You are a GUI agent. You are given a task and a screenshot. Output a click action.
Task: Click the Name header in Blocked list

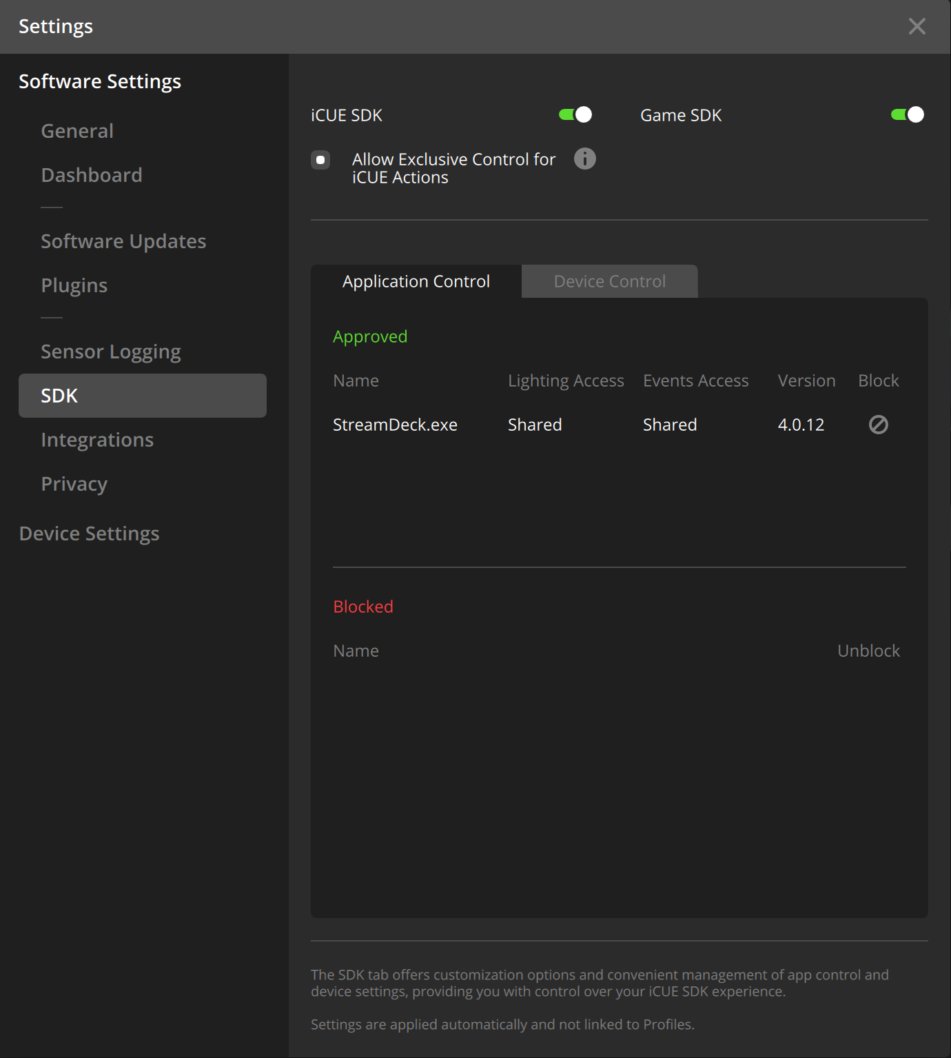[x=356, y=651]
